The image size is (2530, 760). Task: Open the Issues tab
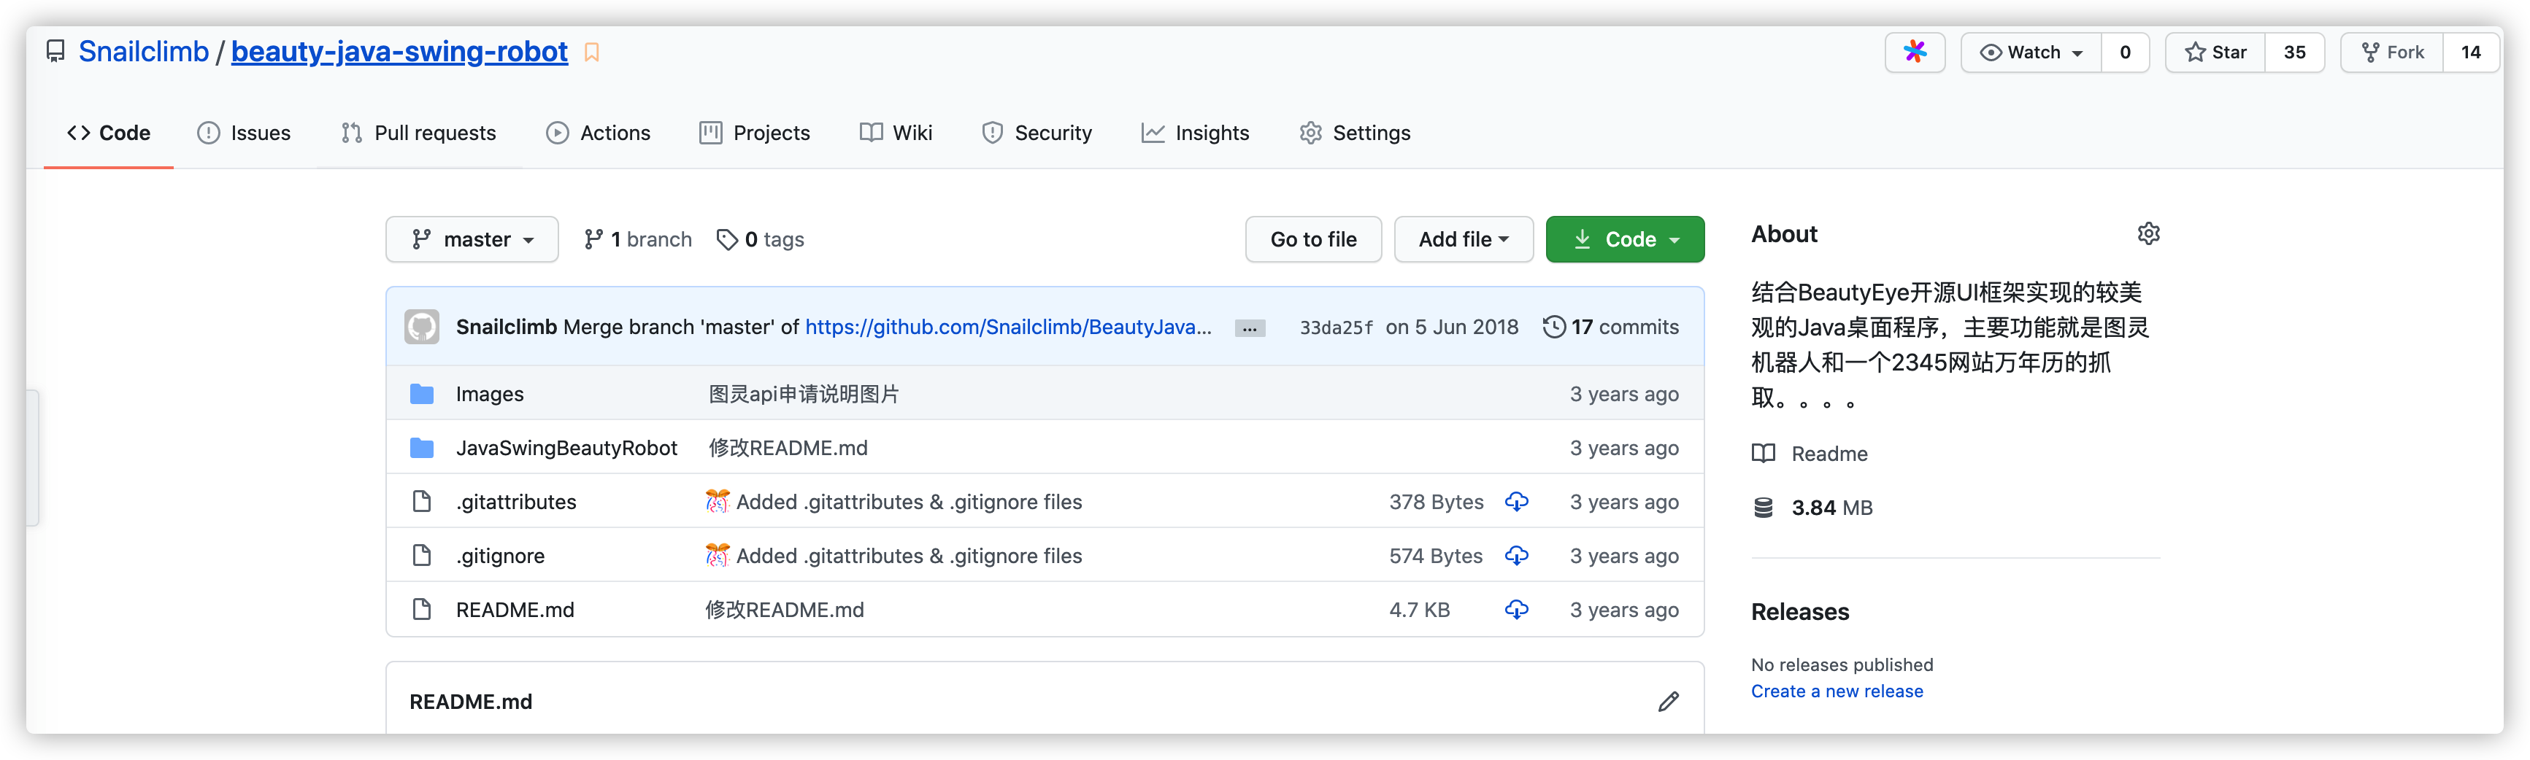click(244, 133)
